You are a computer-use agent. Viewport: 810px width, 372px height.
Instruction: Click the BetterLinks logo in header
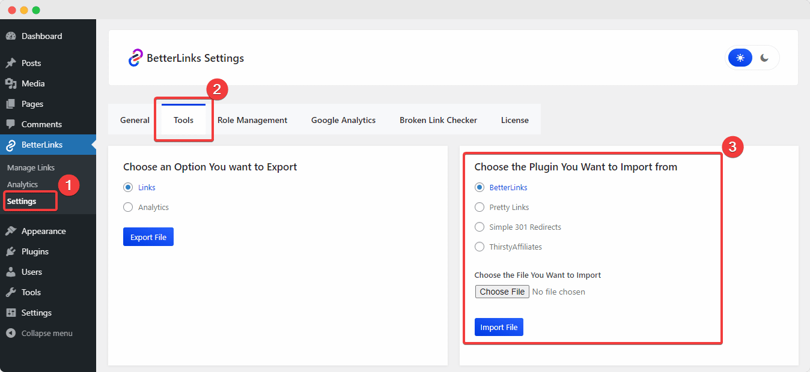point(135,58)
